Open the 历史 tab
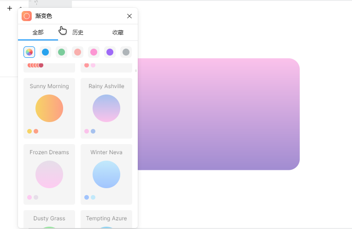This screenshot has width=352, height=229. [x=78, y=33]
